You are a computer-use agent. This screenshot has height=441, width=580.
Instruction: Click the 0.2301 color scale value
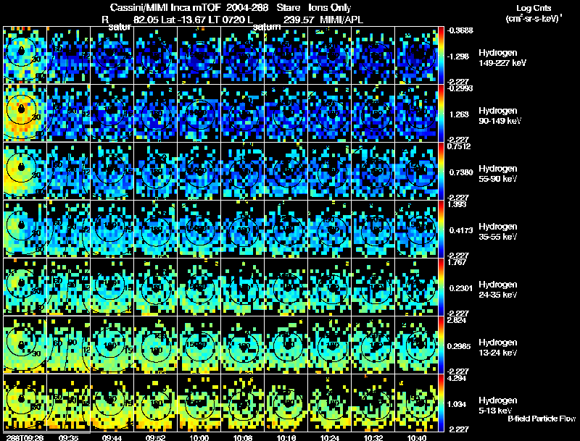[x=461, y=288]
